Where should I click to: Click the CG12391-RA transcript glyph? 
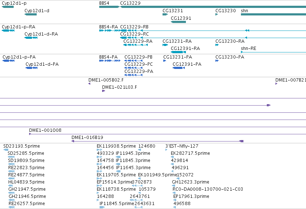click(178, 52)
